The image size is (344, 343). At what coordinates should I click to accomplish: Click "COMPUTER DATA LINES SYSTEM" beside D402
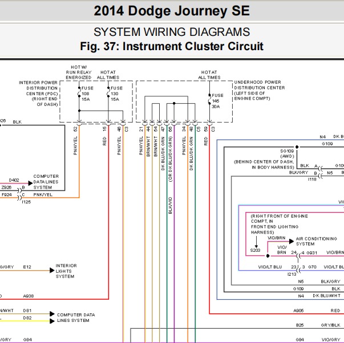[x=46, y=182]
